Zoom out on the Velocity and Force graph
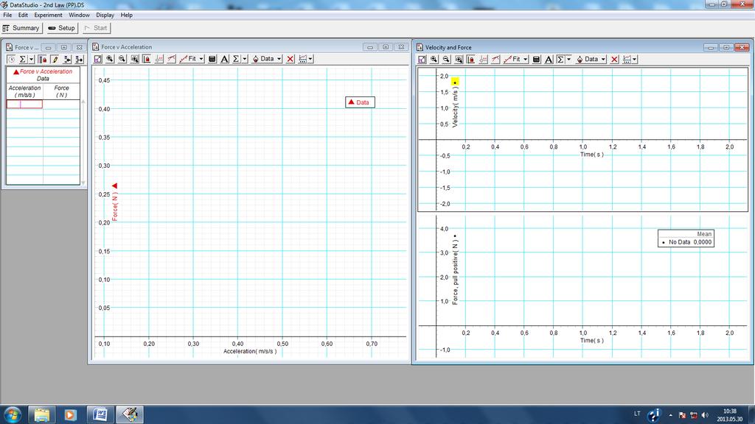The width and height of the screenshot is (755, 424). (446, 59)
